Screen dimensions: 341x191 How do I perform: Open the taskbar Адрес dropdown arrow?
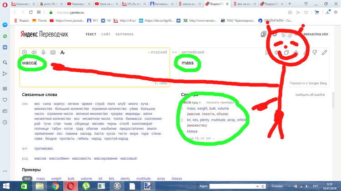point(257,186)
